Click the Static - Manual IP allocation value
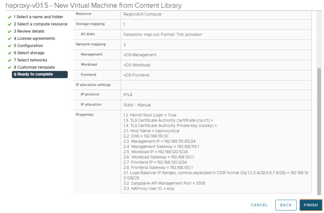This screenshot has width=324, height=213. pyautogui.click(x=137, y=105)
